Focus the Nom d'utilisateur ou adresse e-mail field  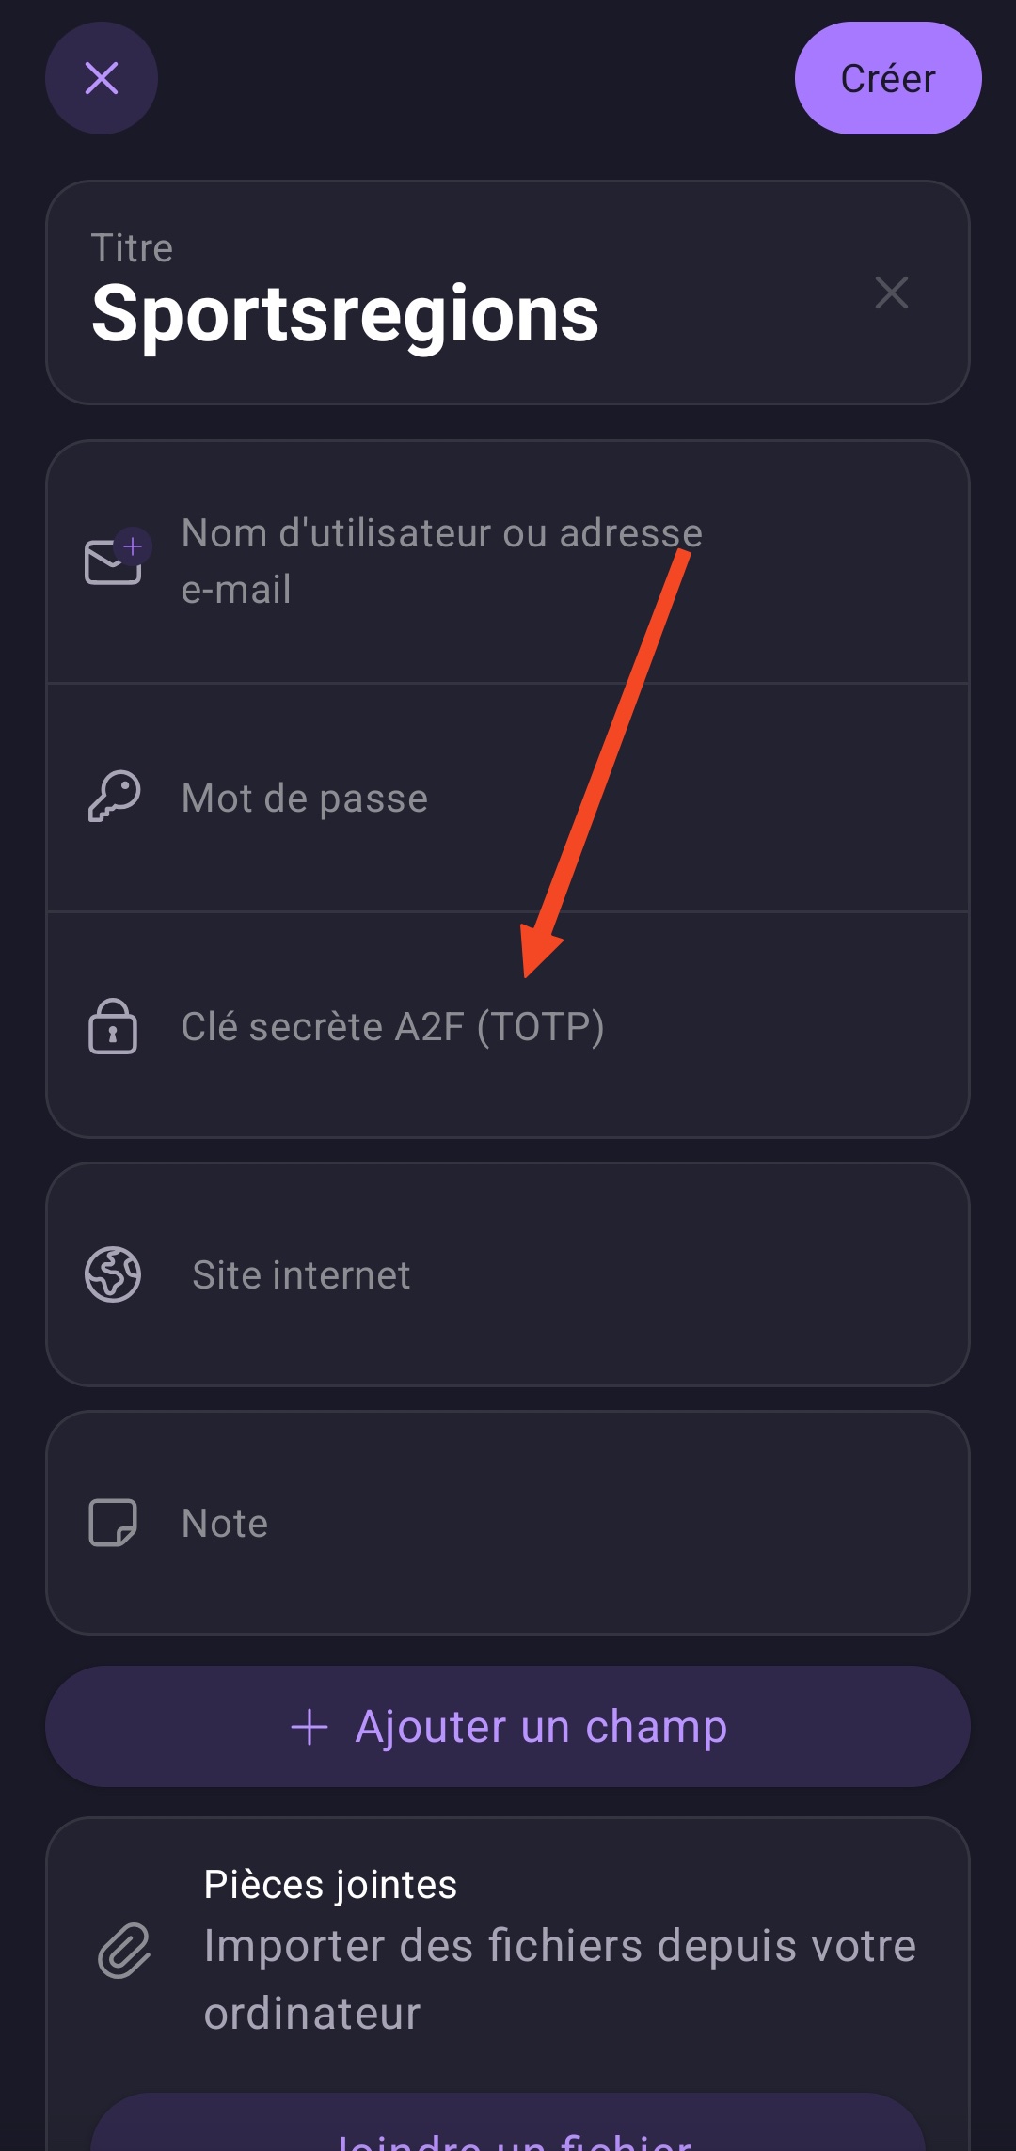point(442,561)
